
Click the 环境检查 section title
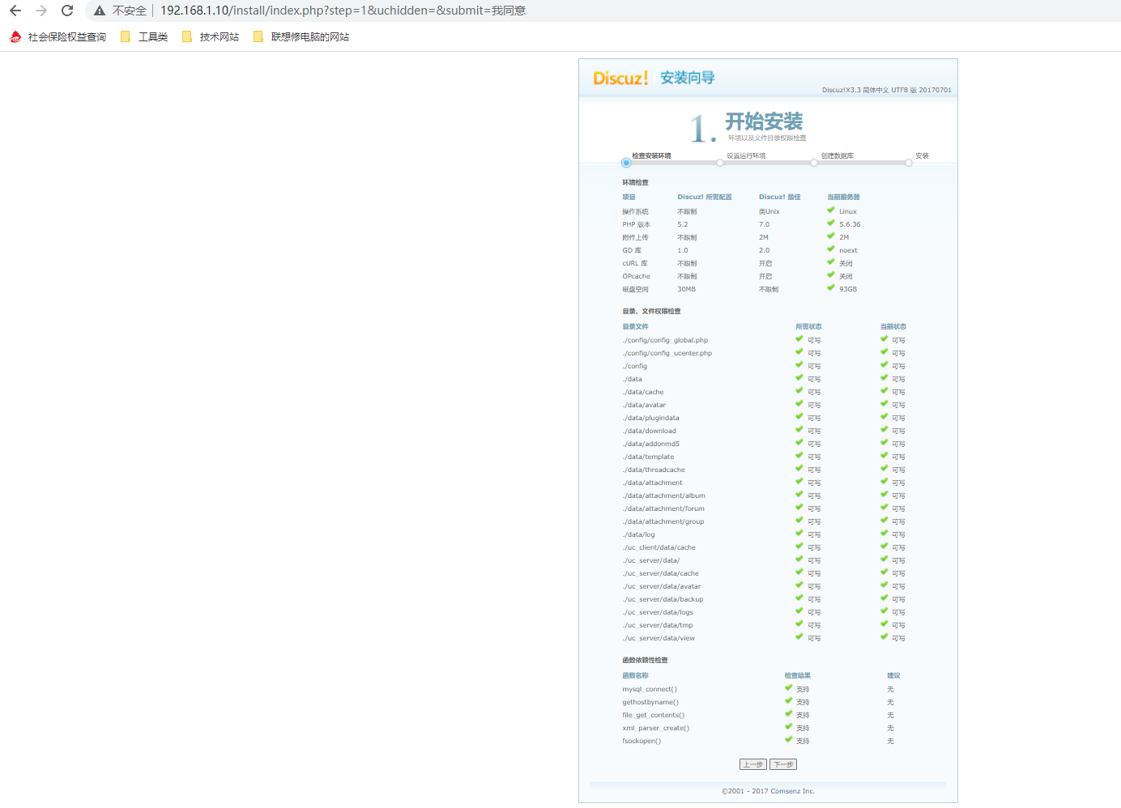[x=635, y=182]
